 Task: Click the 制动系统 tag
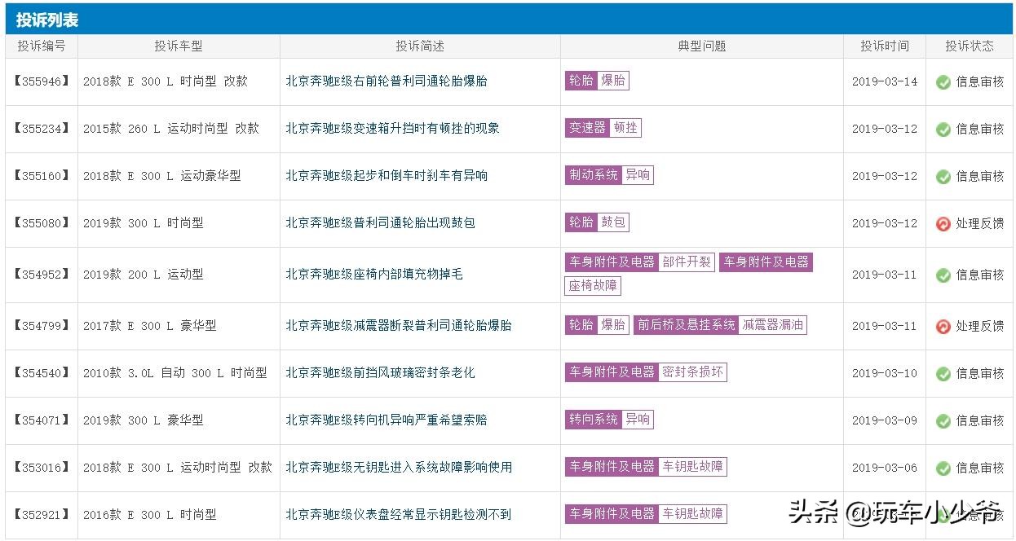[594, 175]
